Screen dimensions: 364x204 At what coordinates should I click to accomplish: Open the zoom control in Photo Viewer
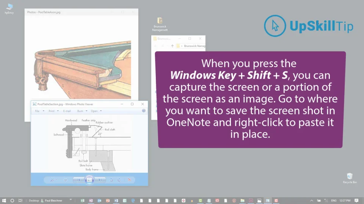pos(53,180)
